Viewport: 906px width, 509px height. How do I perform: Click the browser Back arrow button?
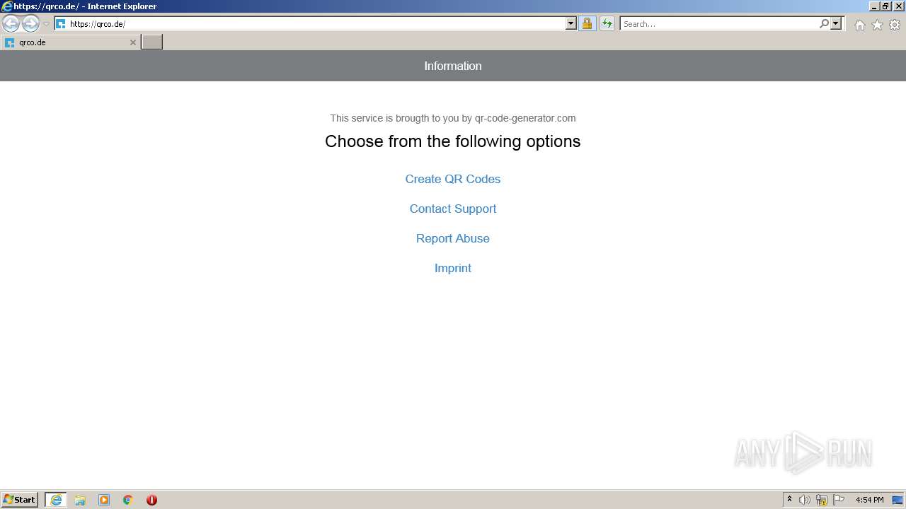click(x=11, y=23)
